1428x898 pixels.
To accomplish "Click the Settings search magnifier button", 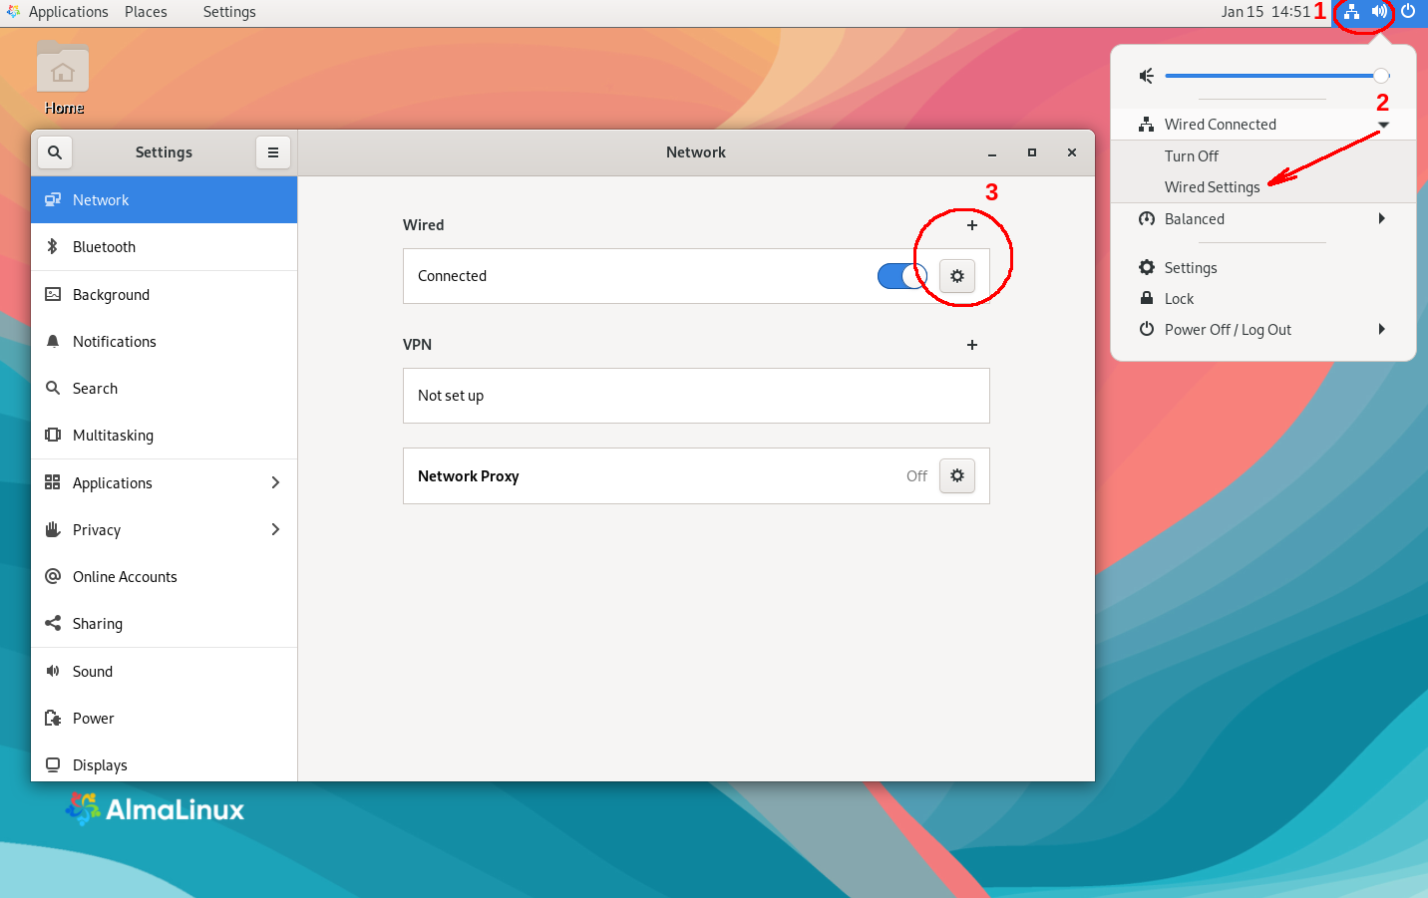I will pos(55,152).
